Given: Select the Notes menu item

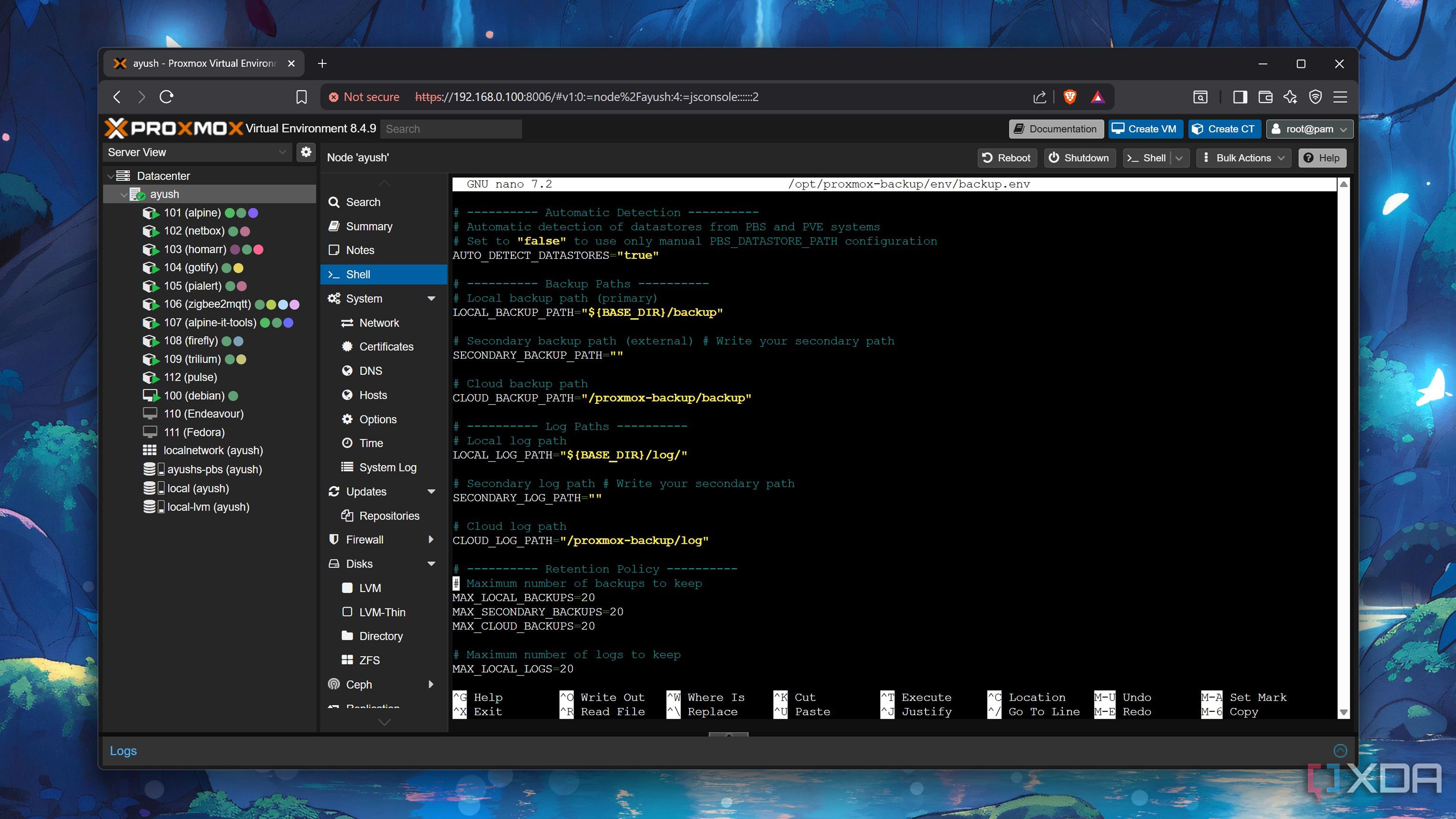Looking at the screenshot, I should [x=384, y=250].
